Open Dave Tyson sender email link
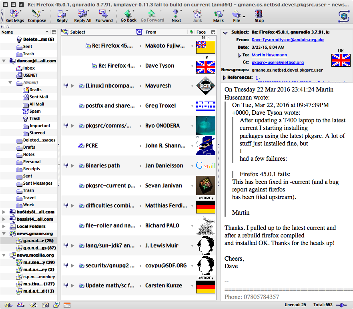 [x=287, y=40]
